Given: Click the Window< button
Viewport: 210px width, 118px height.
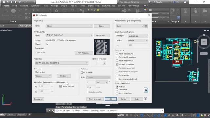Looking at the screenshot, I should [64, 76].
